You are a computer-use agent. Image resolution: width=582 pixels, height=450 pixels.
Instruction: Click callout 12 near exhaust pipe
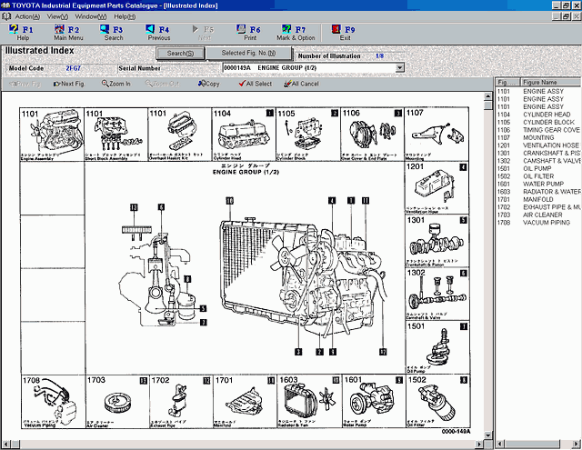[x=383, y=351]
